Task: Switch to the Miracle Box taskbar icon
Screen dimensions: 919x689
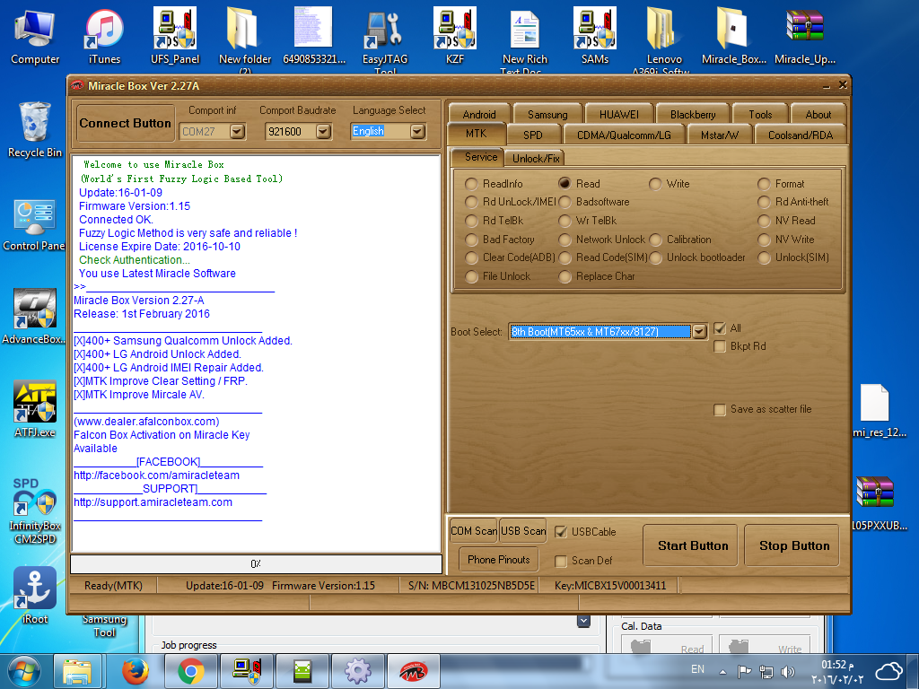Action: click(413, 671)
